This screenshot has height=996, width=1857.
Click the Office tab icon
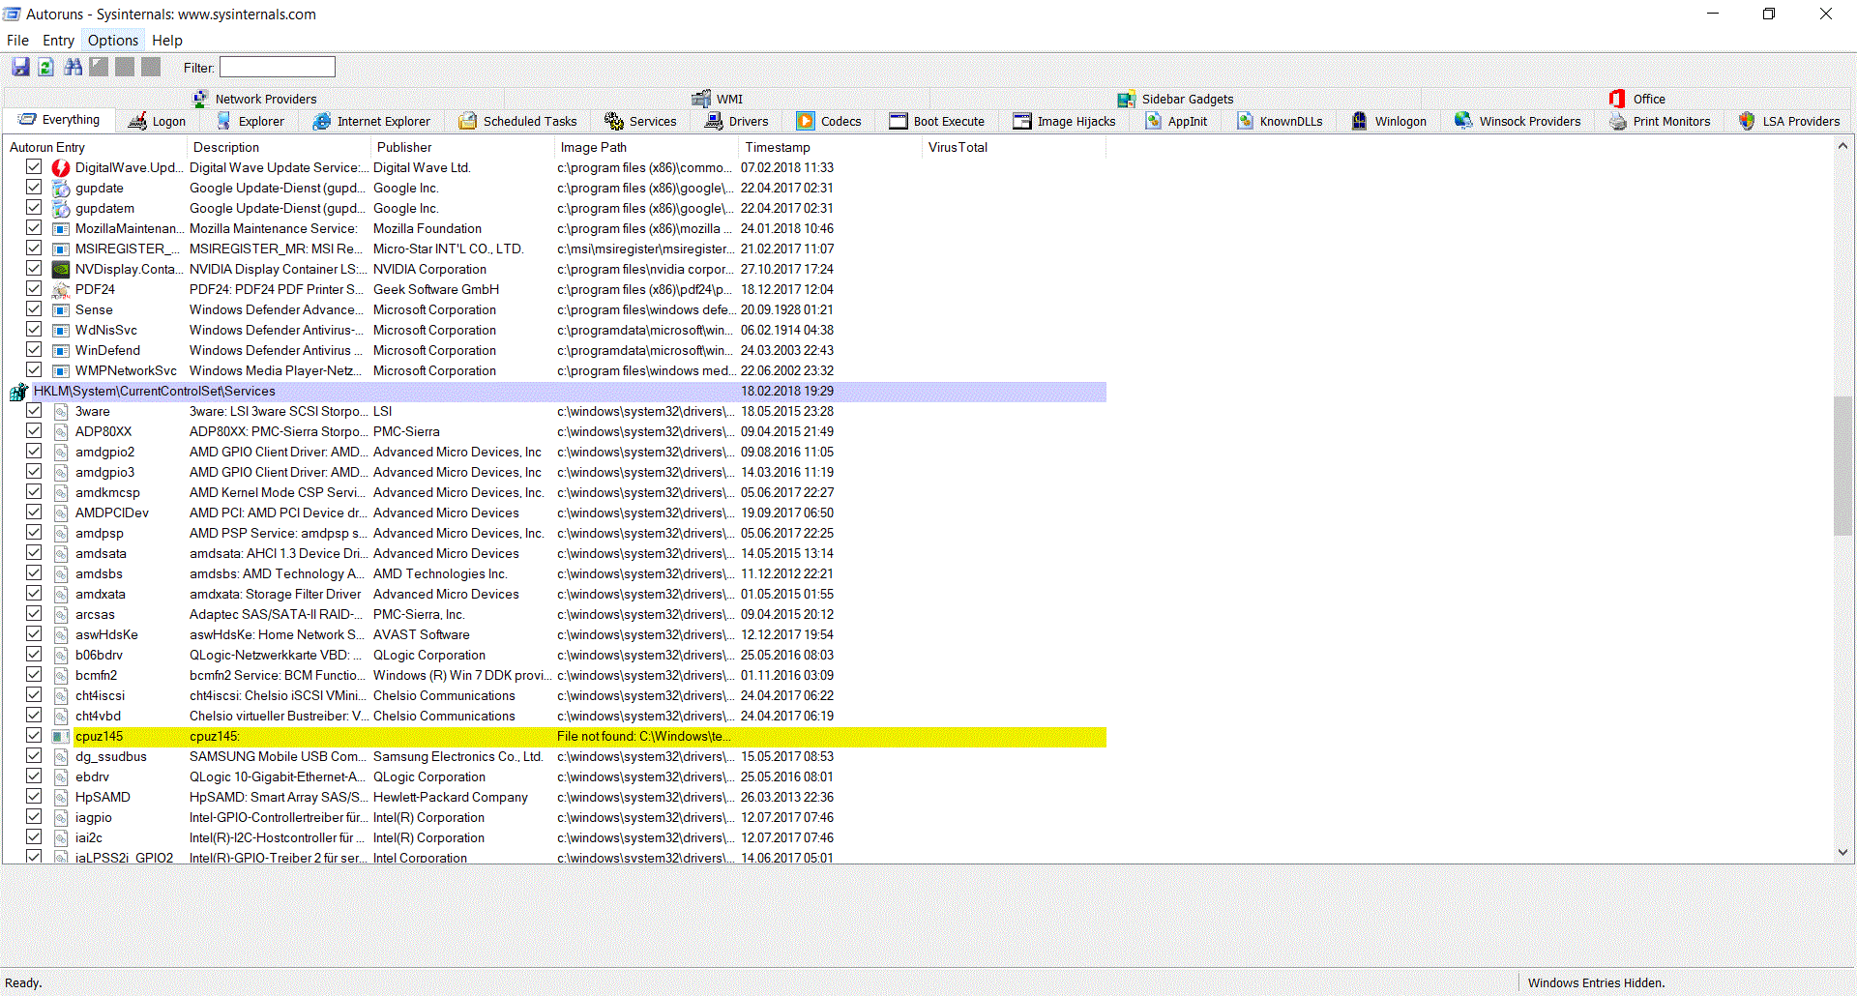(x=1617, y=99)
